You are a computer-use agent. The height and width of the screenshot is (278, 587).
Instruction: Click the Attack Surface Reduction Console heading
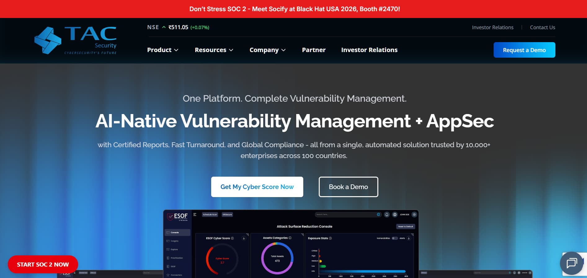[x=305, y=227]
